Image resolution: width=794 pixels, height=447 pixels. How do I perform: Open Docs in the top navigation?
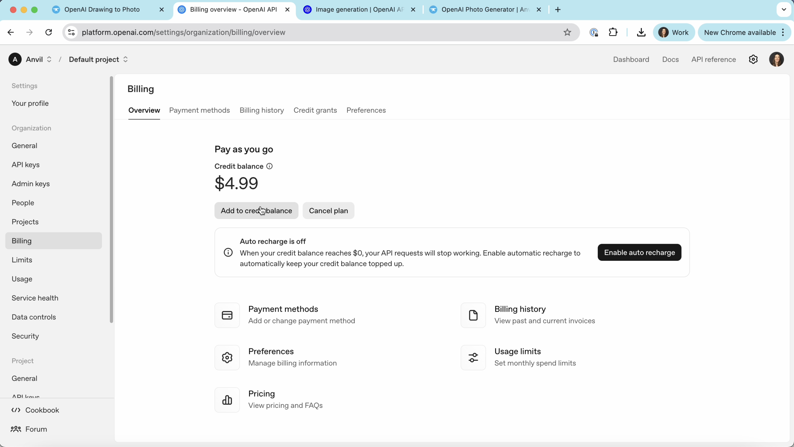671,59
